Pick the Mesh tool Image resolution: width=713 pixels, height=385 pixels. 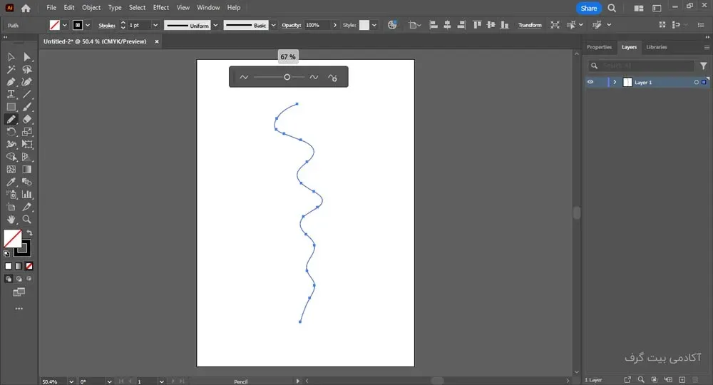click(11, 169)
